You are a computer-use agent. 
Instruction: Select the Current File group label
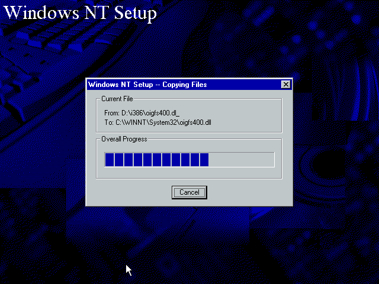pyautogui.click(x=117, y=98)
